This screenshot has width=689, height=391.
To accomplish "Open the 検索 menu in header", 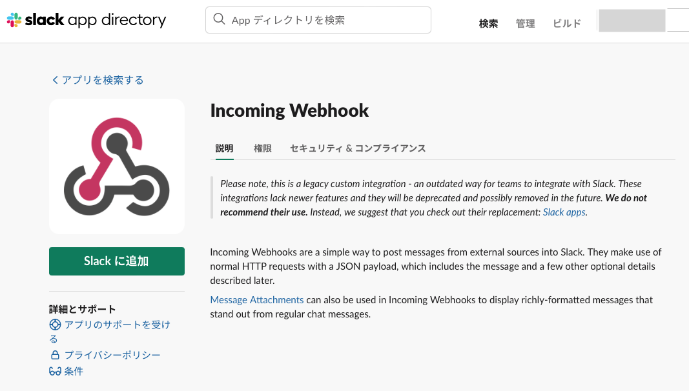I will pos(488,23).
